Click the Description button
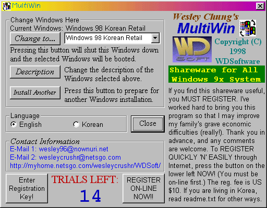The height and width of the screenshot is (208, 267). coord(35,72)
